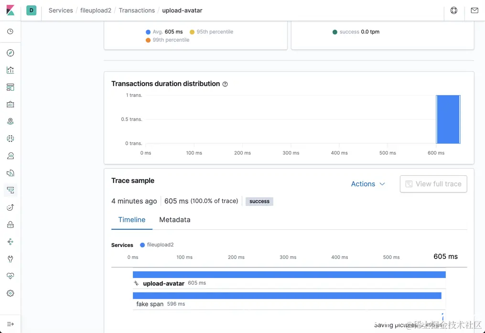Click the Trace sample heading
This screenshot has height=333, width=485.
(133, 181)
